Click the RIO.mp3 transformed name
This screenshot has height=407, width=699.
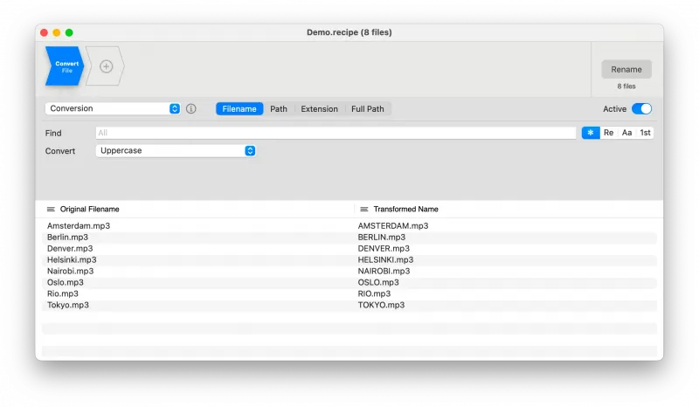(x=374, y=293)
